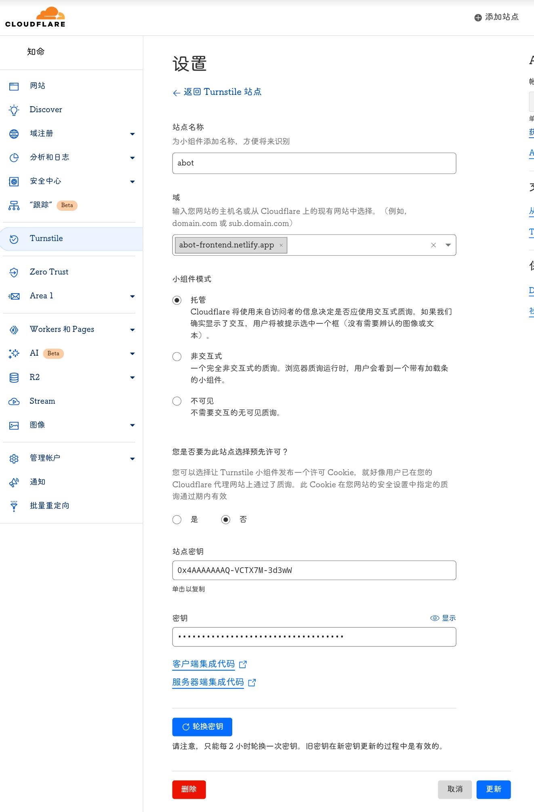Image resolution: width=534 pixels, height=812 pixels.
Task: Expand the 分析和日志 submenu arrow
Action: click(132, 157)
